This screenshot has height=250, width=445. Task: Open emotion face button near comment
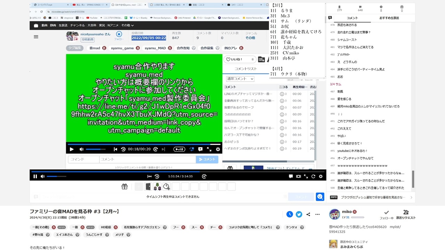(x=320, y=197)
